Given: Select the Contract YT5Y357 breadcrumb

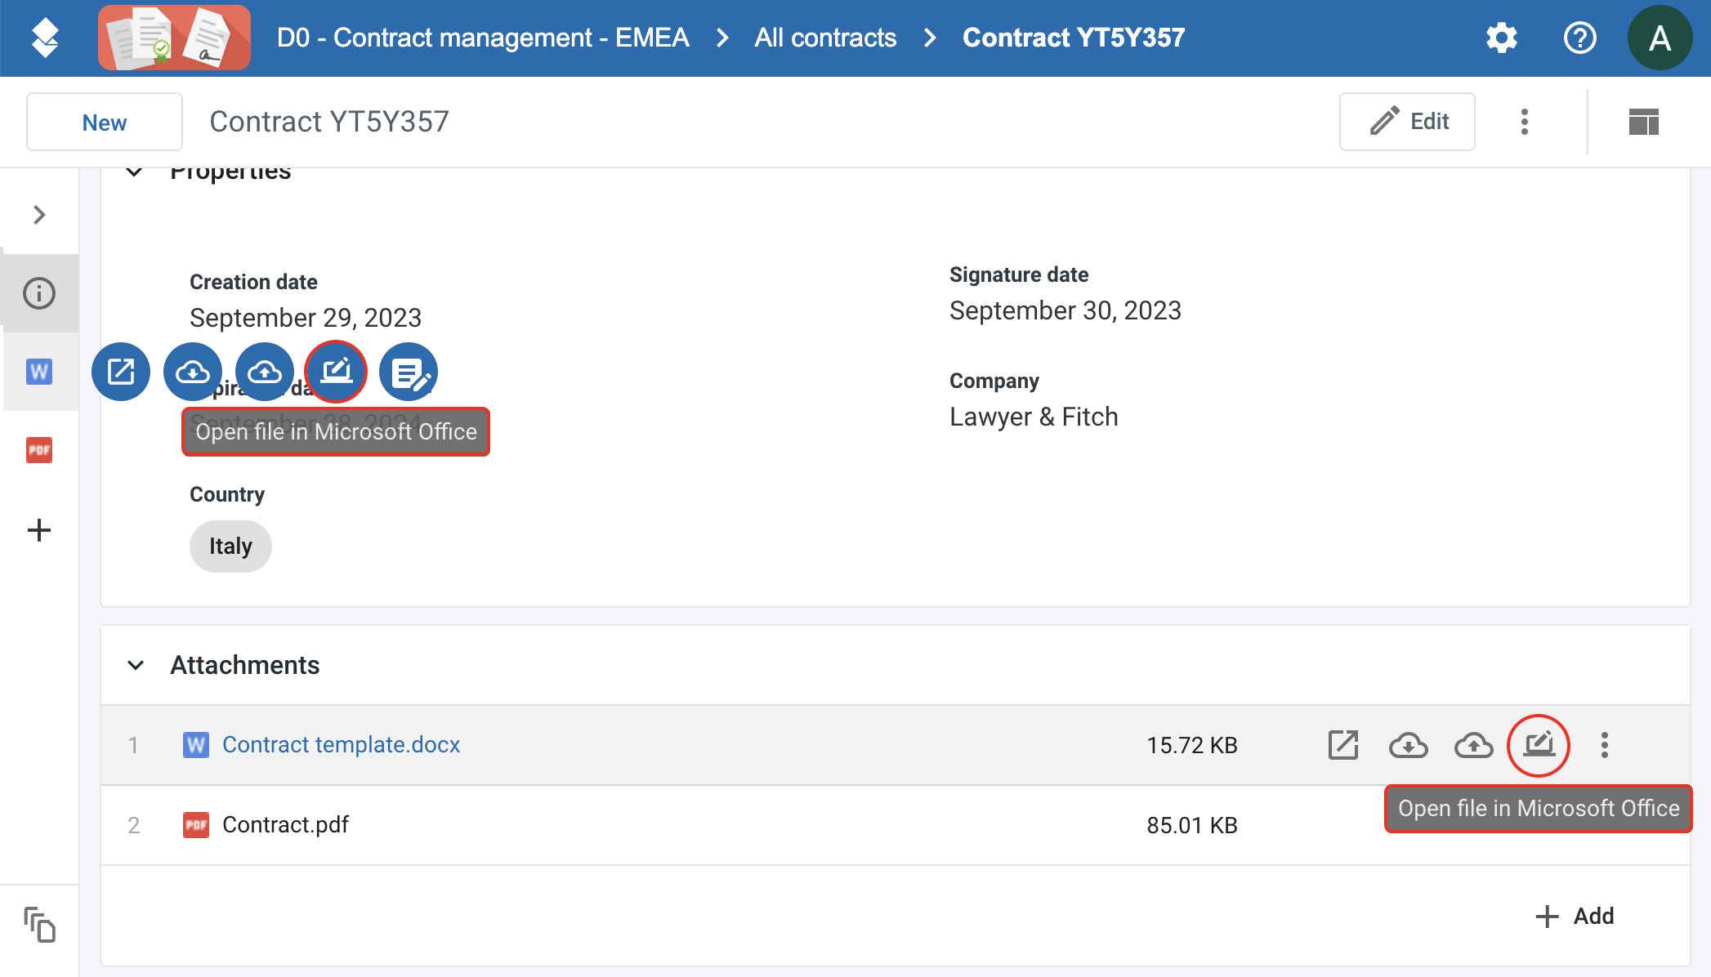Looking at the screenshot, I should (x=1074, y=38).
